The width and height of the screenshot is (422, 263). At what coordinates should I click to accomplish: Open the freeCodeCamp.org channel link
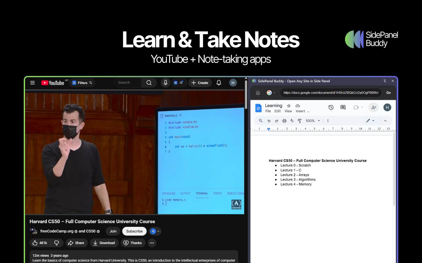(57, 231)
